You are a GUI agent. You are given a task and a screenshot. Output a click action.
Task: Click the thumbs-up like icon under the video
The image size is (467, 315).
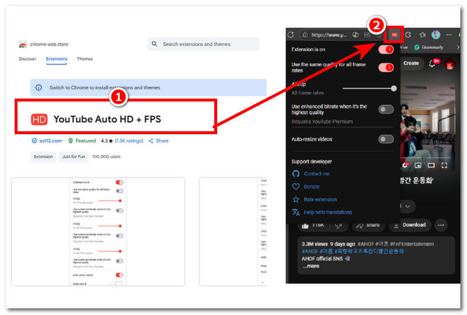click(305, 226)
